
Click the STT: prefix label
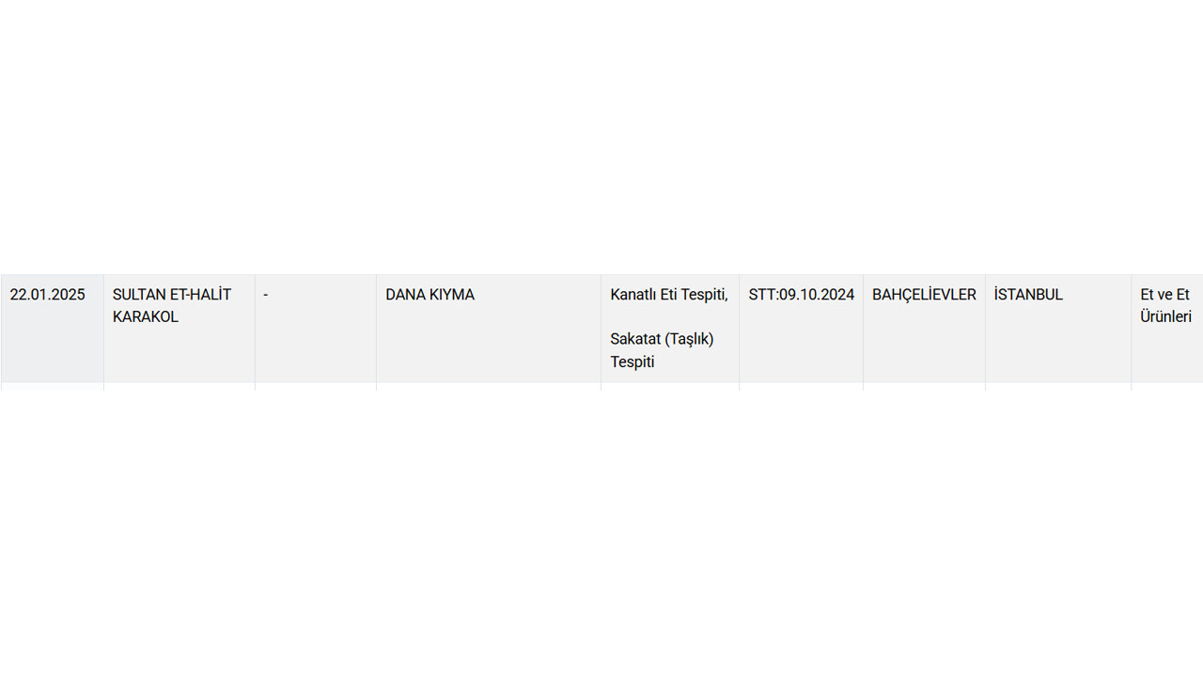tap(763, 295)
